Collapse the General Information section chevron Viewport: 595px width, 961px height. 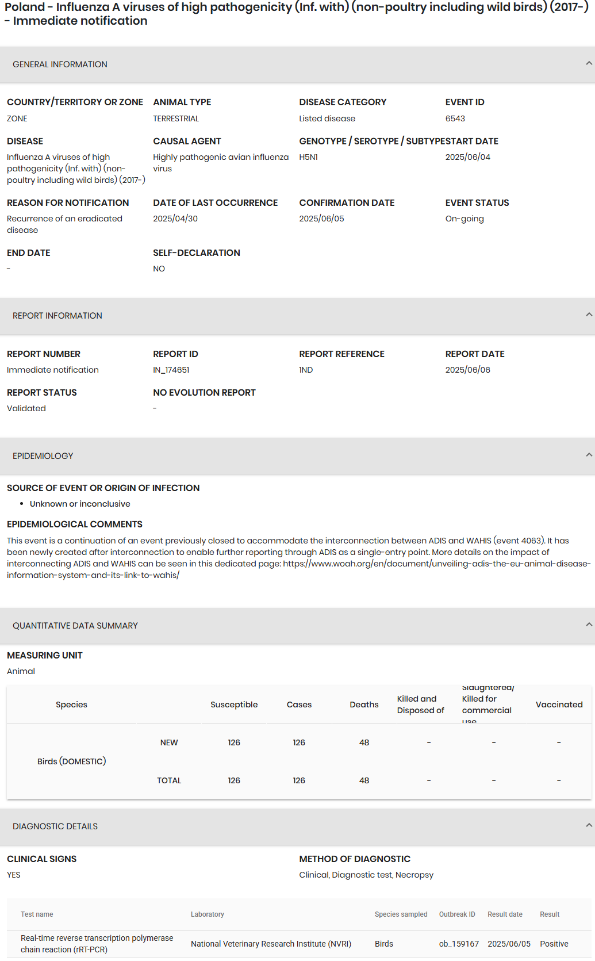pyautogui.click(x=588, y=63)
